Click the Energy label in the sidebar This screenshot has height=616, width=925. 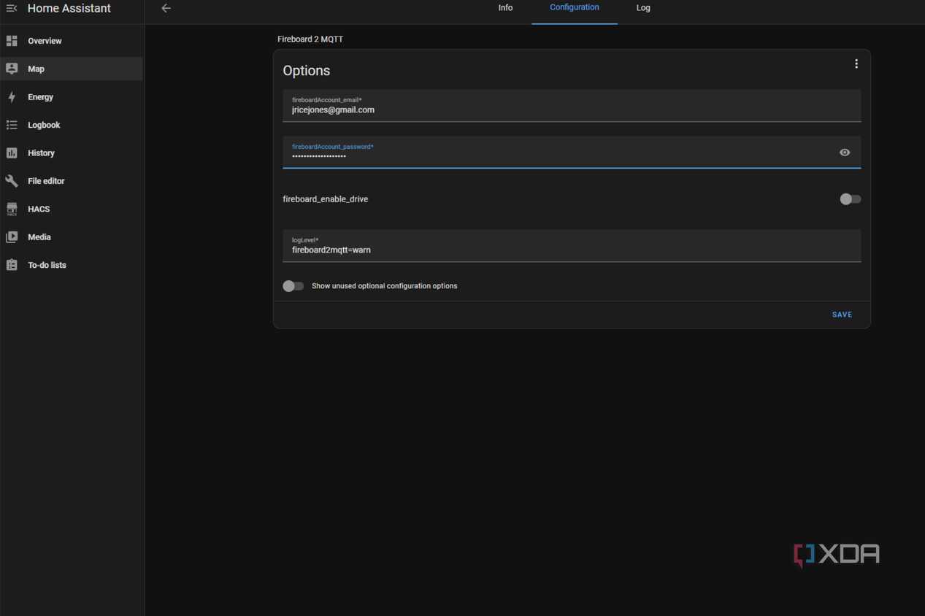(40, 97)
